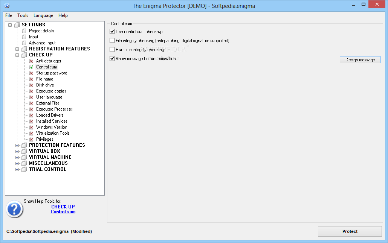388x243 pixels.
Task: Expand the VIRTUAL MACHINE node
Action: pos(17,157)
